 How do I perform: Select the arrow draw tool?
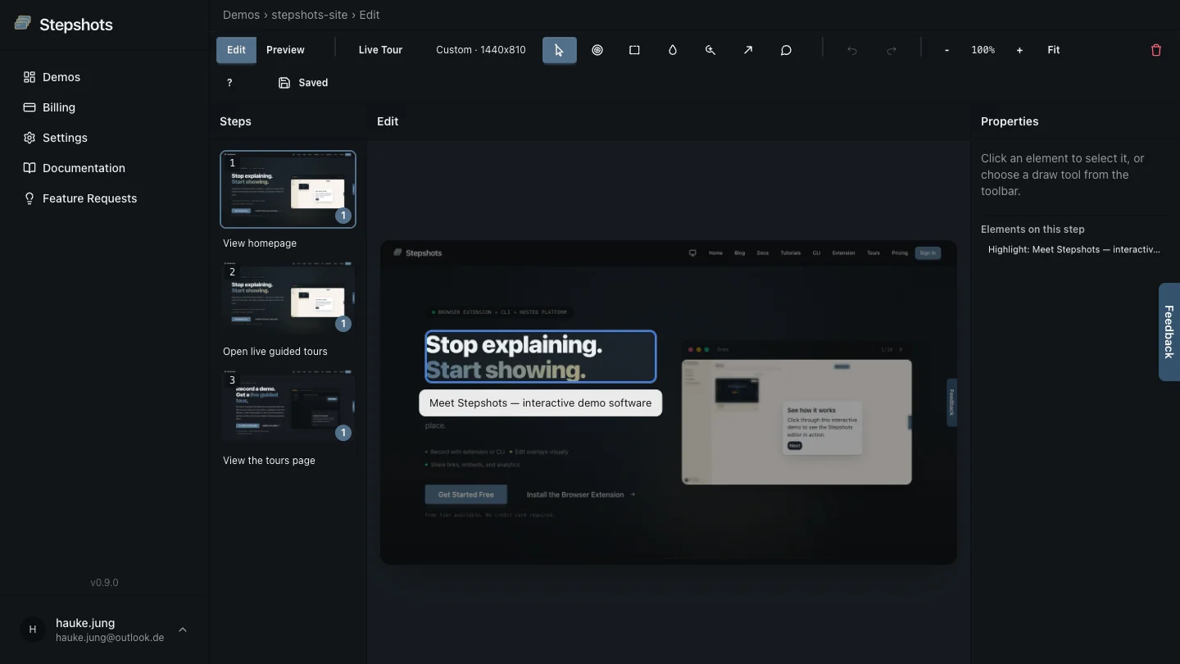point(748,50)
